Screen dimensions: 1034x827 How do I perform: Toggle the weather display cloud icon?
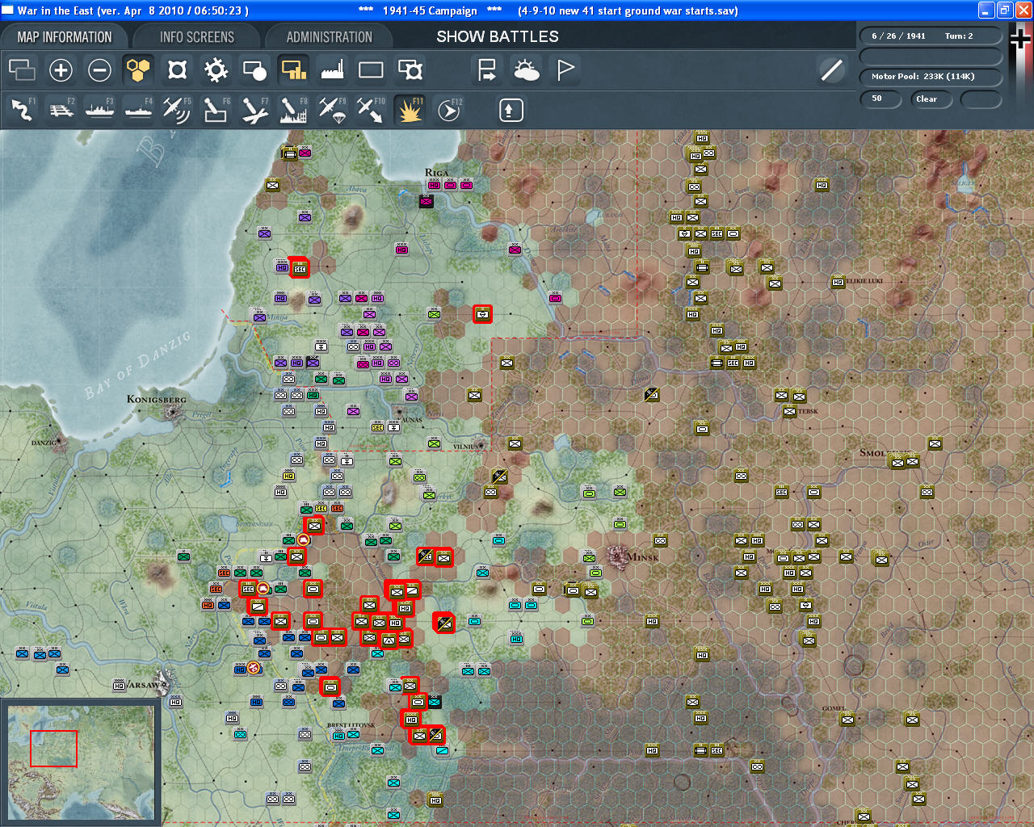pyautogui.click(x=526, y=70)
